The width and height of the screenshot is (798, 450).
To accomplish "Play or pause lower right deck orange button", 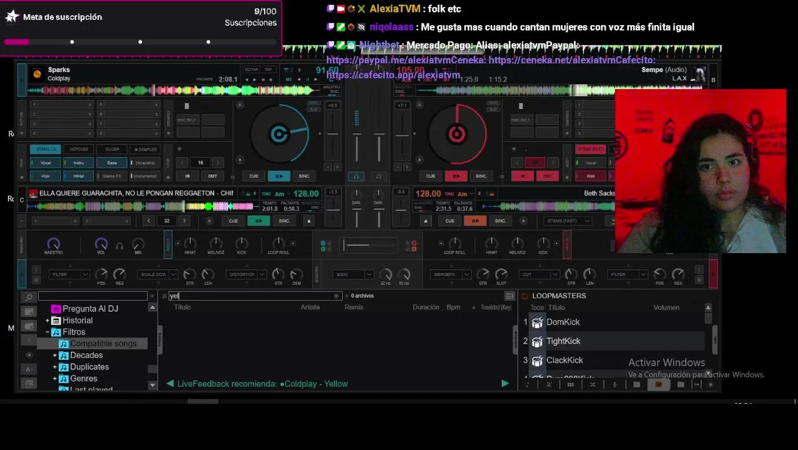I will 475,221.
